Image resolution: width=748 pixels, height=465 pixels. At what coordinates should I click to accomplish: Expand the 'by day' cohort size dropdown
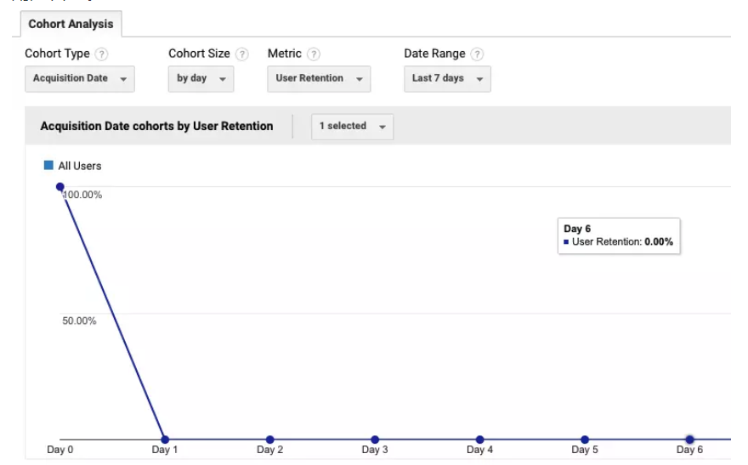[201, 78]
